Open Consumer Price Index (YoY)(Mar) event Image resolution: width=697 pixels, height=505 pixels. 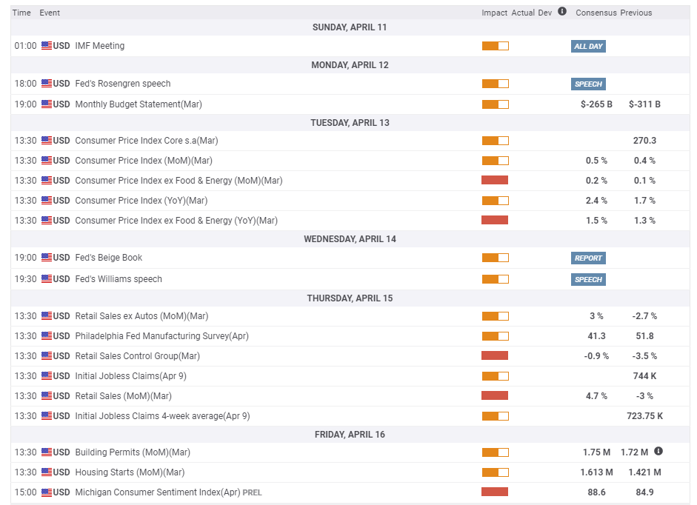pyautogui.click(x=141, y=201)
